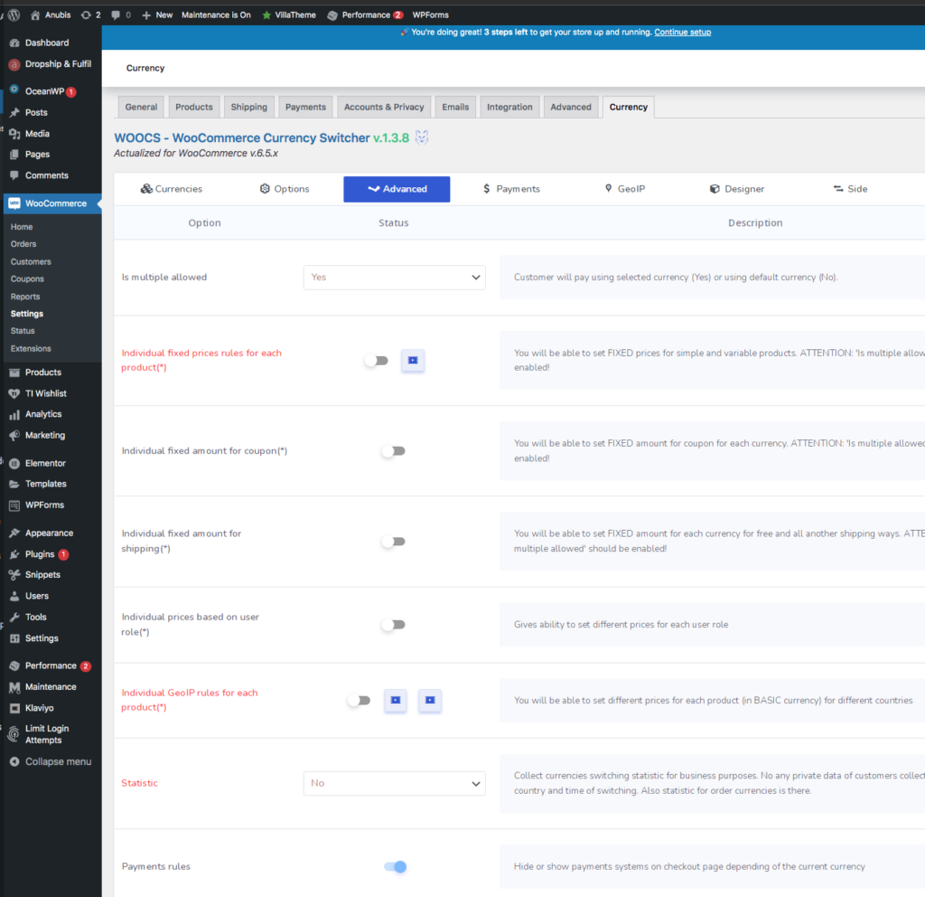
Task: Open Limit Login Attempts in sidebar
Action: click(47, 734)
